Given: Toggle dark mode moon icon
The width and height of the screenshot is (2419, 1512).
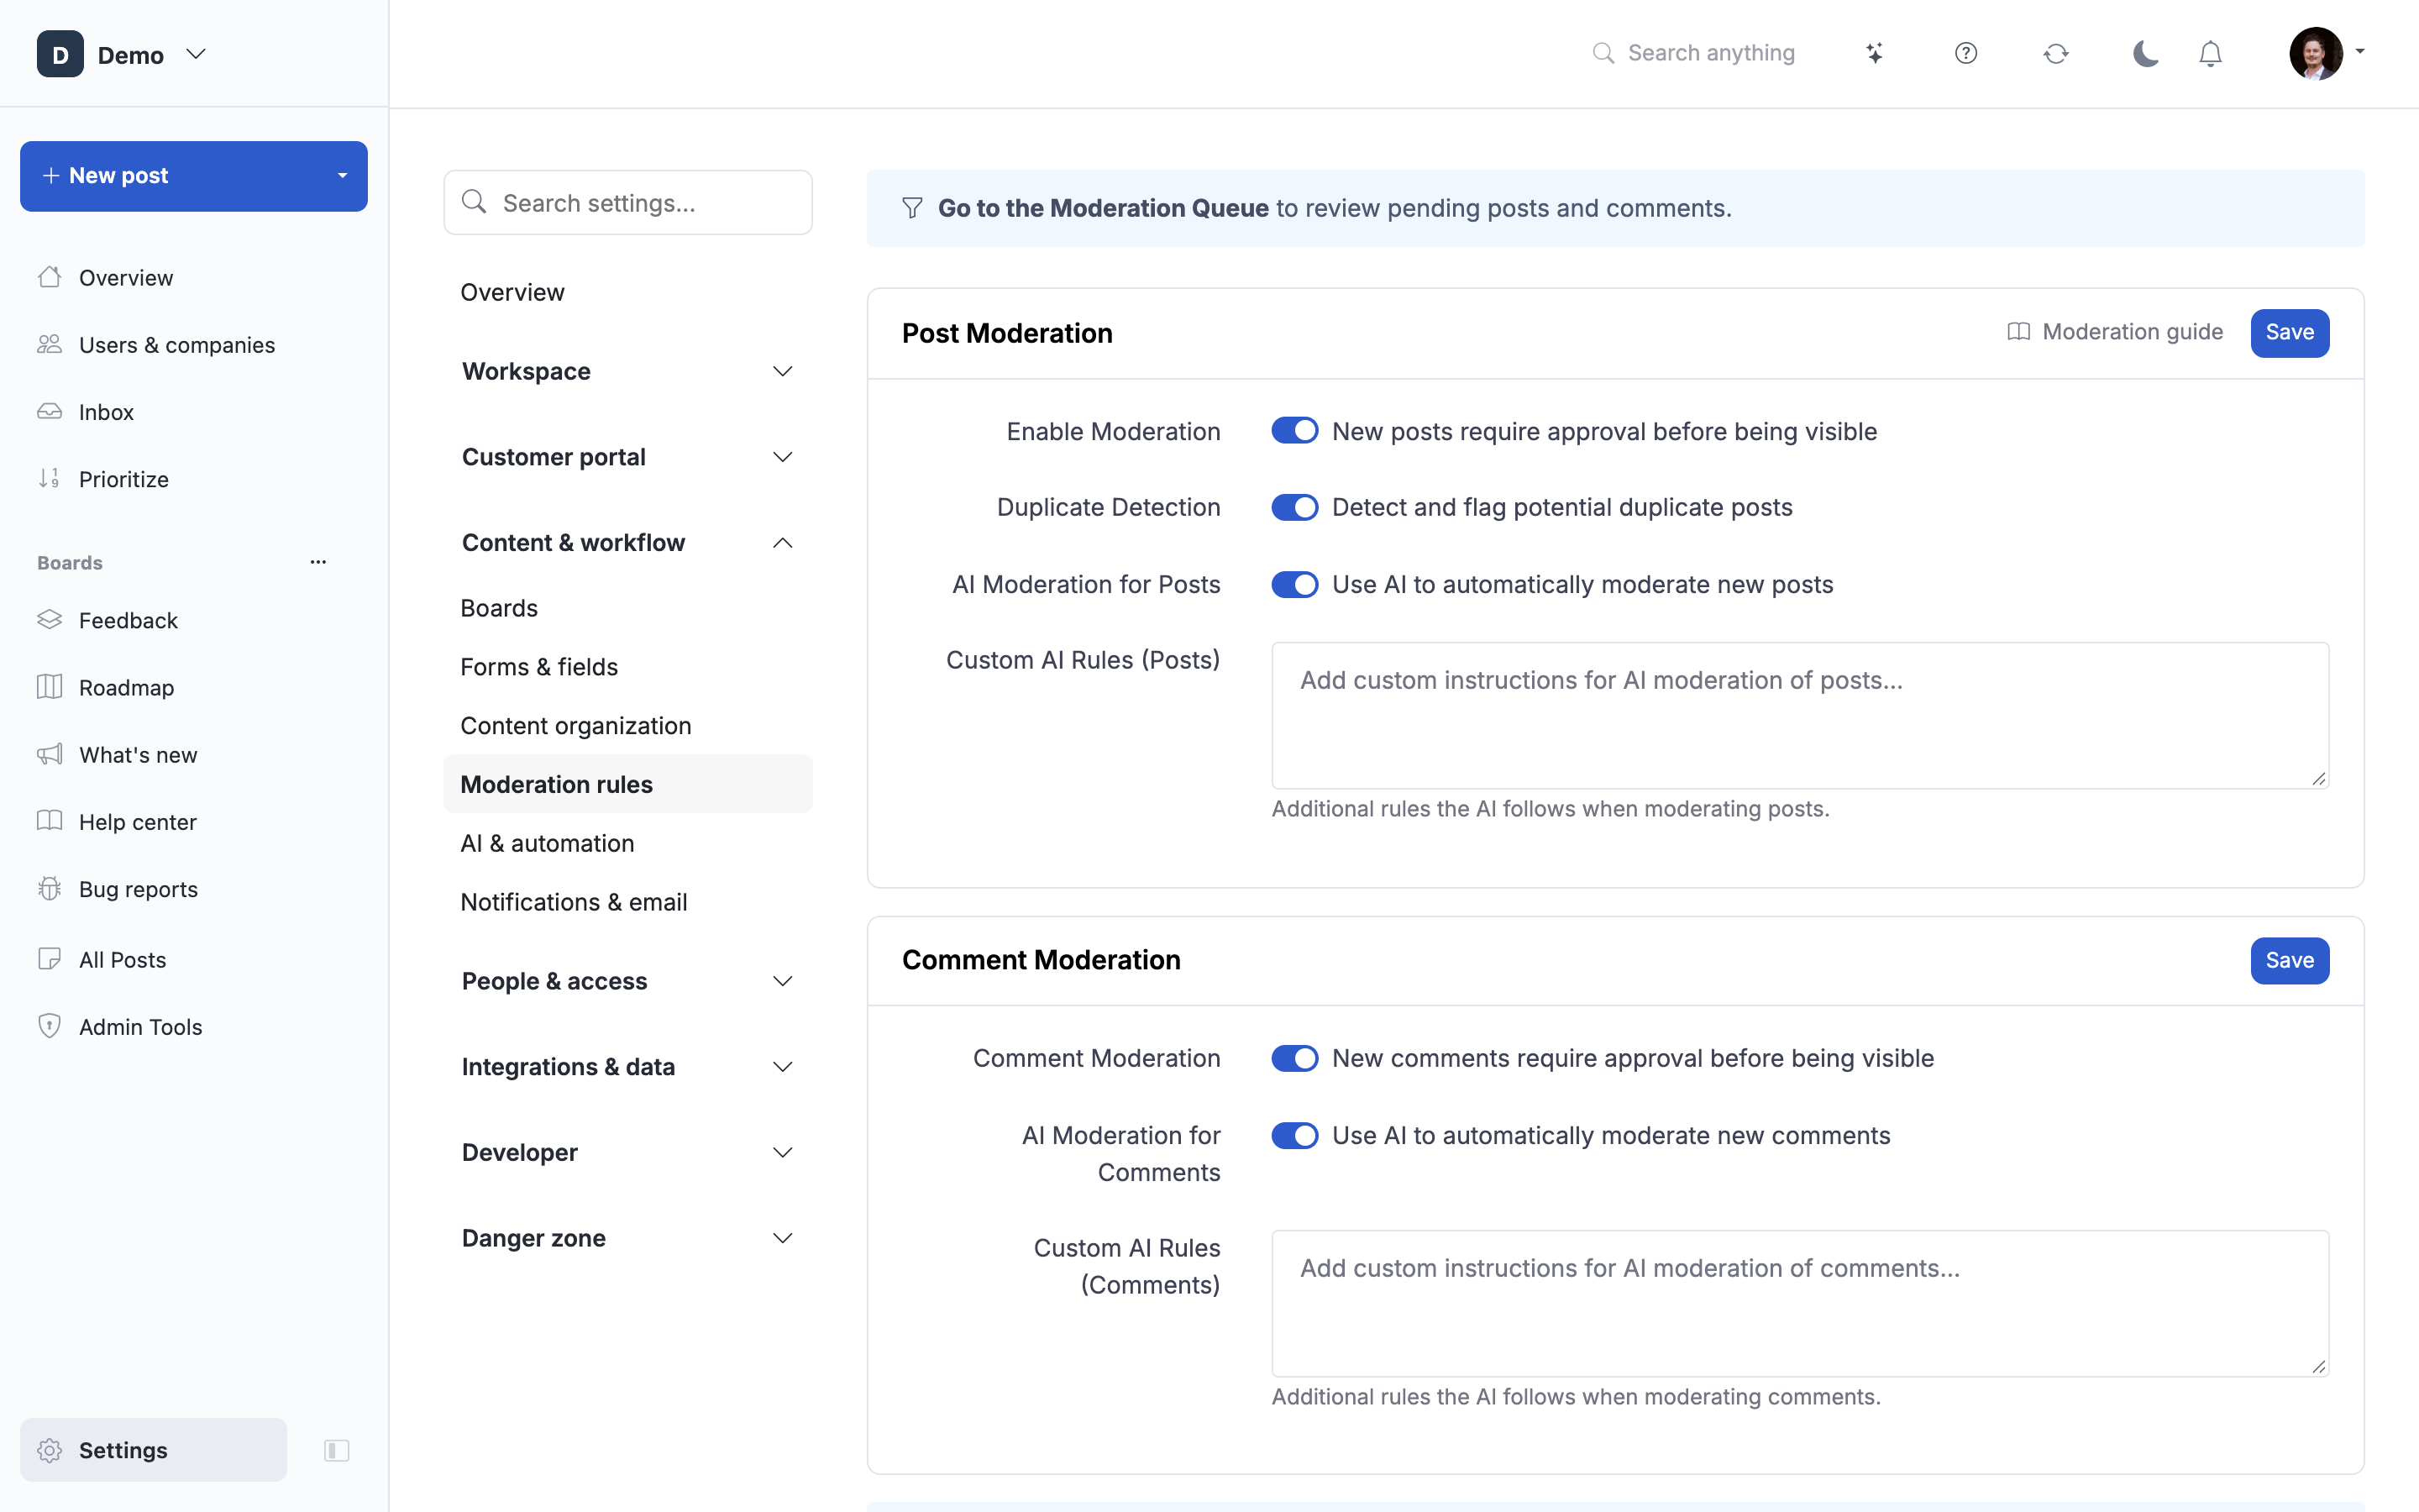Looking at the screenshot, I should coord(2145,53).
